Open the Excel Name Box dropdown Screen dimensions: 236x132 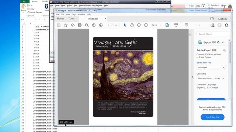(35, 19)
